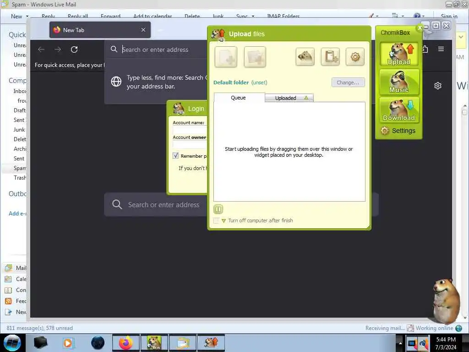Click Delete in the Live Mail toolbar
Image resolution: width=469 pixels, height=352 pixels.
pos(192,16)
